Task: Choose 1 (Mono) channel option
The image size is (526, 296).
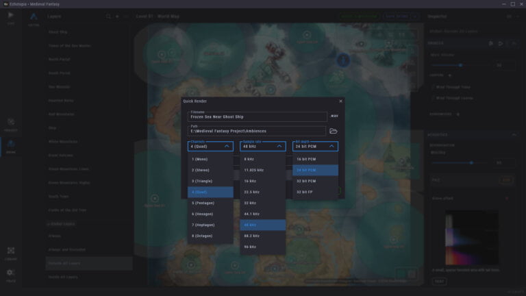Action: pyautogui.click(x=210, y=159)
